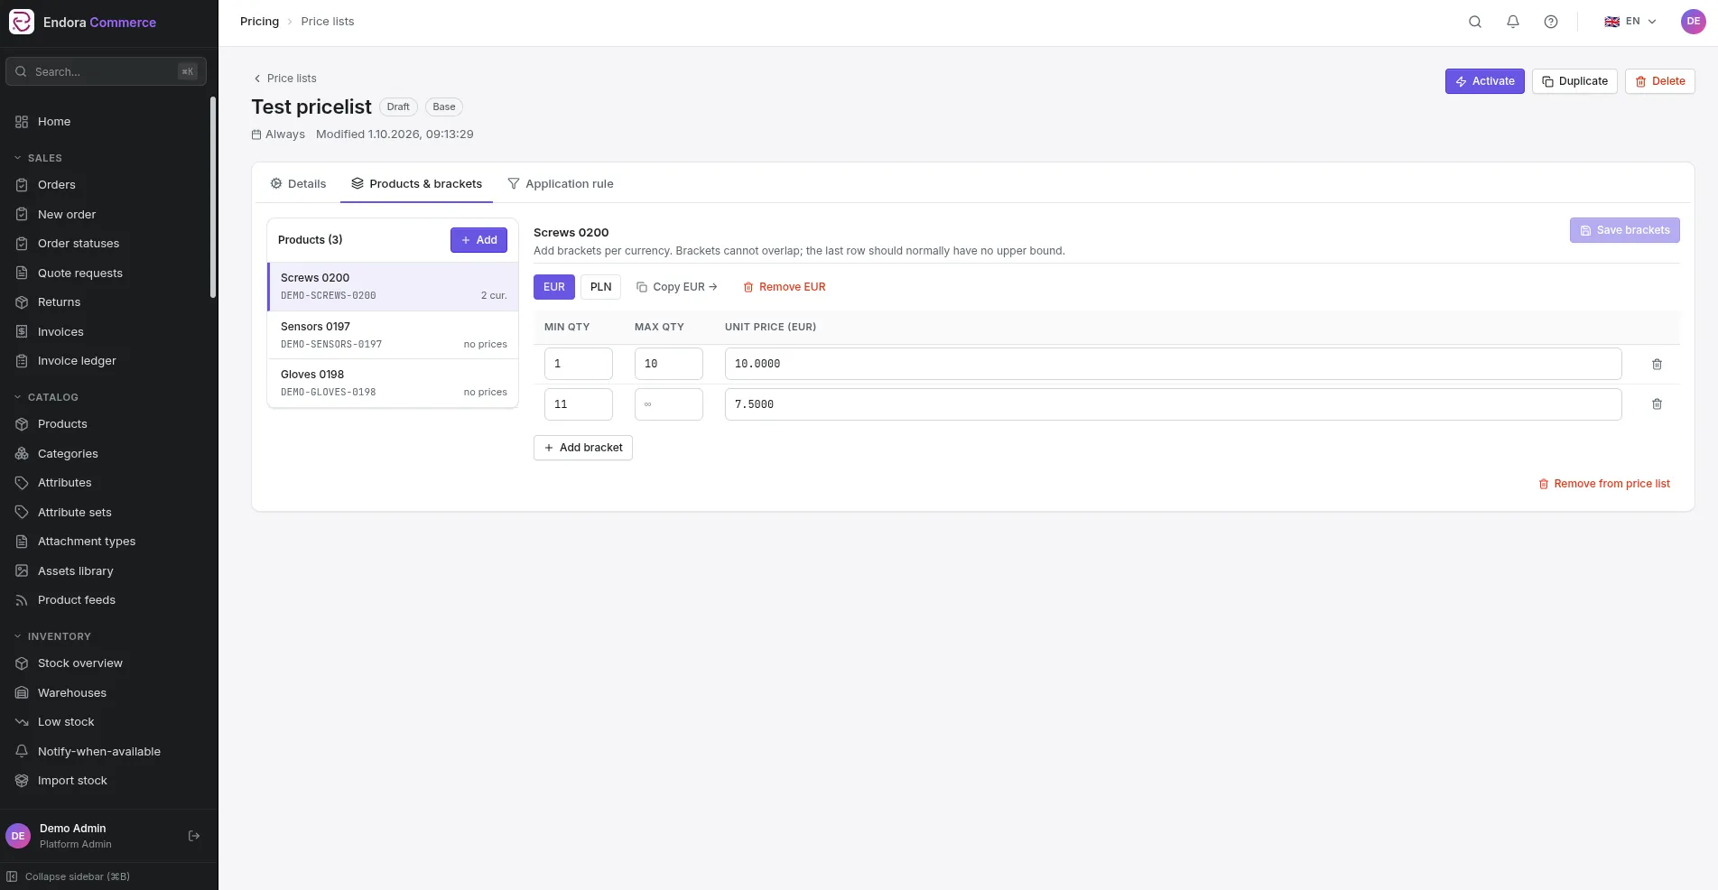This screenshot has height=890, width=1718.
Task: Delete the bracket row with price 10.0000
Action: point(1657,364)
